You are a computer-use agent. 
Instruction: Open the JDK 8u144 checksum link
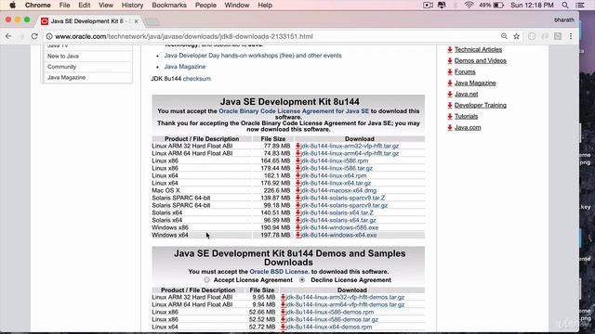click(x=196, y=79)
